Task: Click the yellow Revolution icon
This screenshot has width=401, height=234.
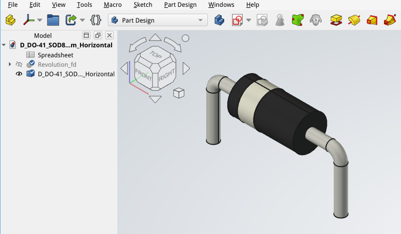Action: coord(354,20)
